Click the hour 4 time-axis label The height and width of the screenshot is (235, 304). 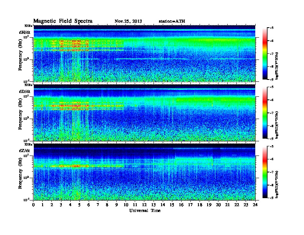(x=70, y=205)
